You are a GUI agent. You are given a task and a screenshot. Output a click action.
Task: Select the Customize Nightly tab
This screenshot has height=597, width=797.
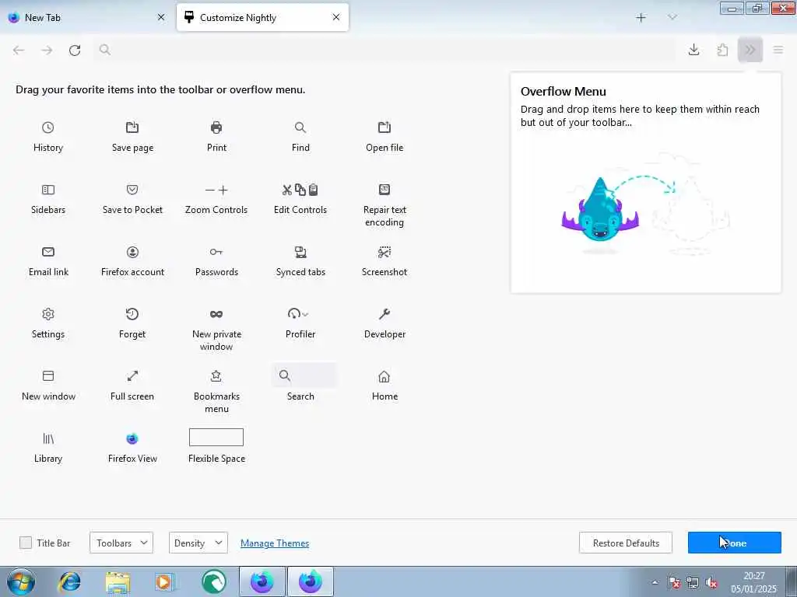pos(262,17)
